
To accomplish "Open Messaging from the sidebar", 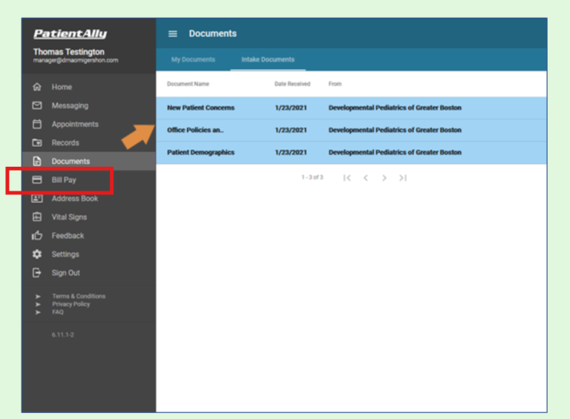I will 89,105.
